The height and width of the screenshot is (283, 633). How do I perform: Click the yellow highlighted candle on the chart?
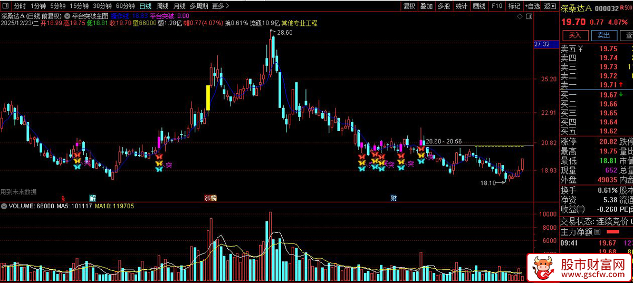[x=208, y=97]
